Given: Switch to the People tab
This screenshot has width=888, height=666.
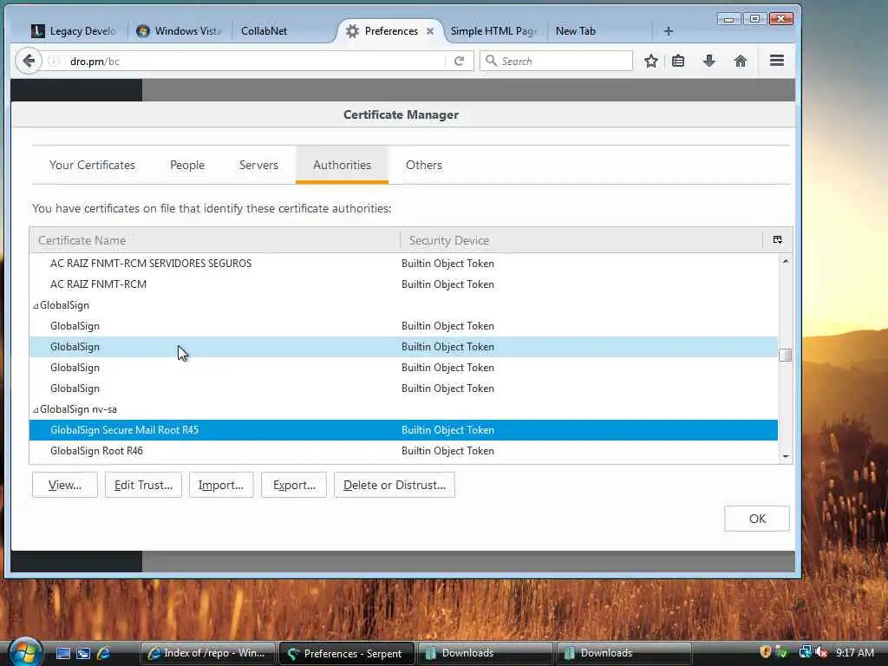Looking at the screenshot, I should pyautogui.click(x=187, y=165).
